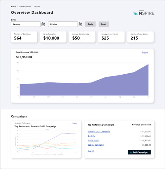Open the end date calendar picker icon
Viewport: 165px width, 169px height.
[x=80, y=24]
